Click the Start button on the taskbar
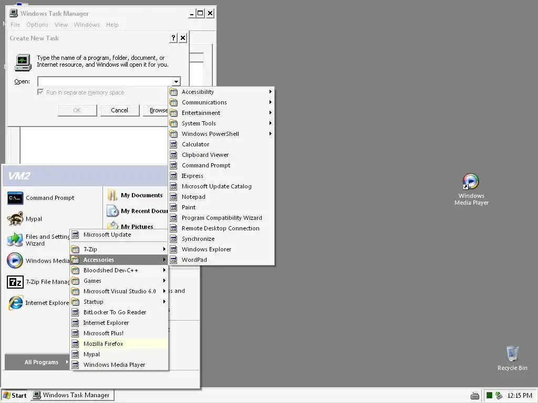Image resolution: width=538 pixels, height=403 pixels. point(15,396)
